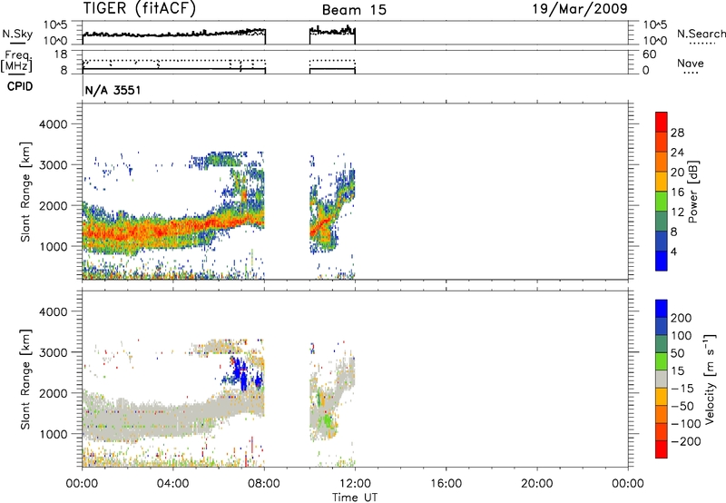Click the 'Nave' legend label
This screenshot has width=726, height=503.
691,63
